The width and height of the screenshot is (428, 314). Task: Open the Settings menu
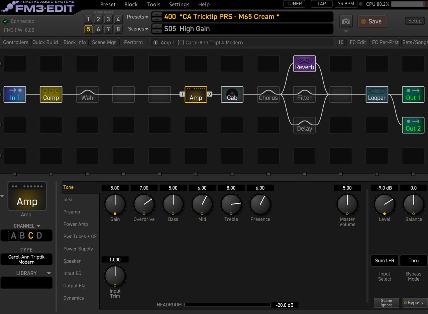pyautogui.click(x=179, y=4)
